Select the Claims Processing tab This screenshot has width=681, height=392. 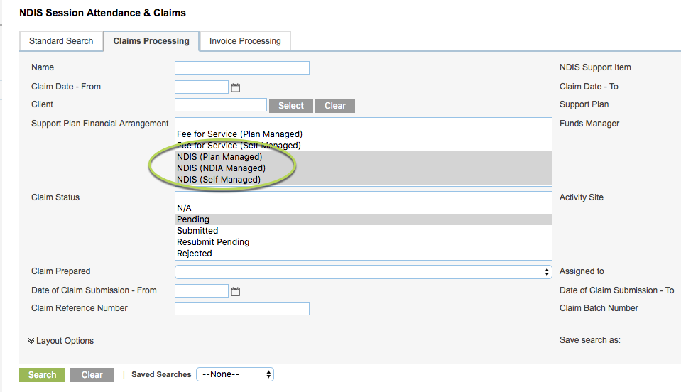pos(151,40)
